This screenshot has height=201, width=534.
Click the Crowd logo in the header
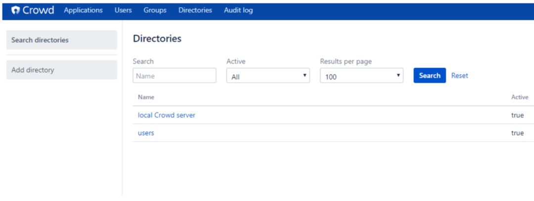coord(32,10)
